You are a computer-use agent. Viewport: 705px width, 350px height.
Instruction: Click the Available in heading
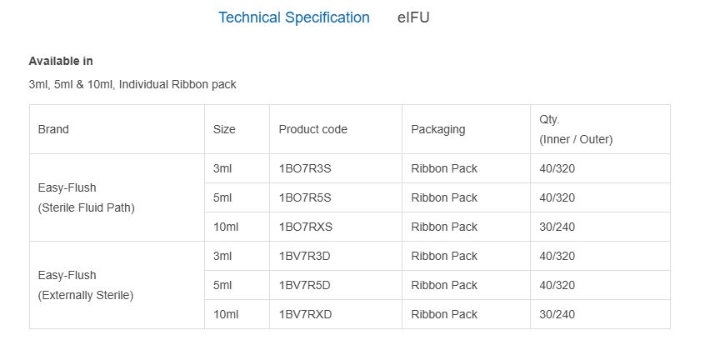coord(61,61)
